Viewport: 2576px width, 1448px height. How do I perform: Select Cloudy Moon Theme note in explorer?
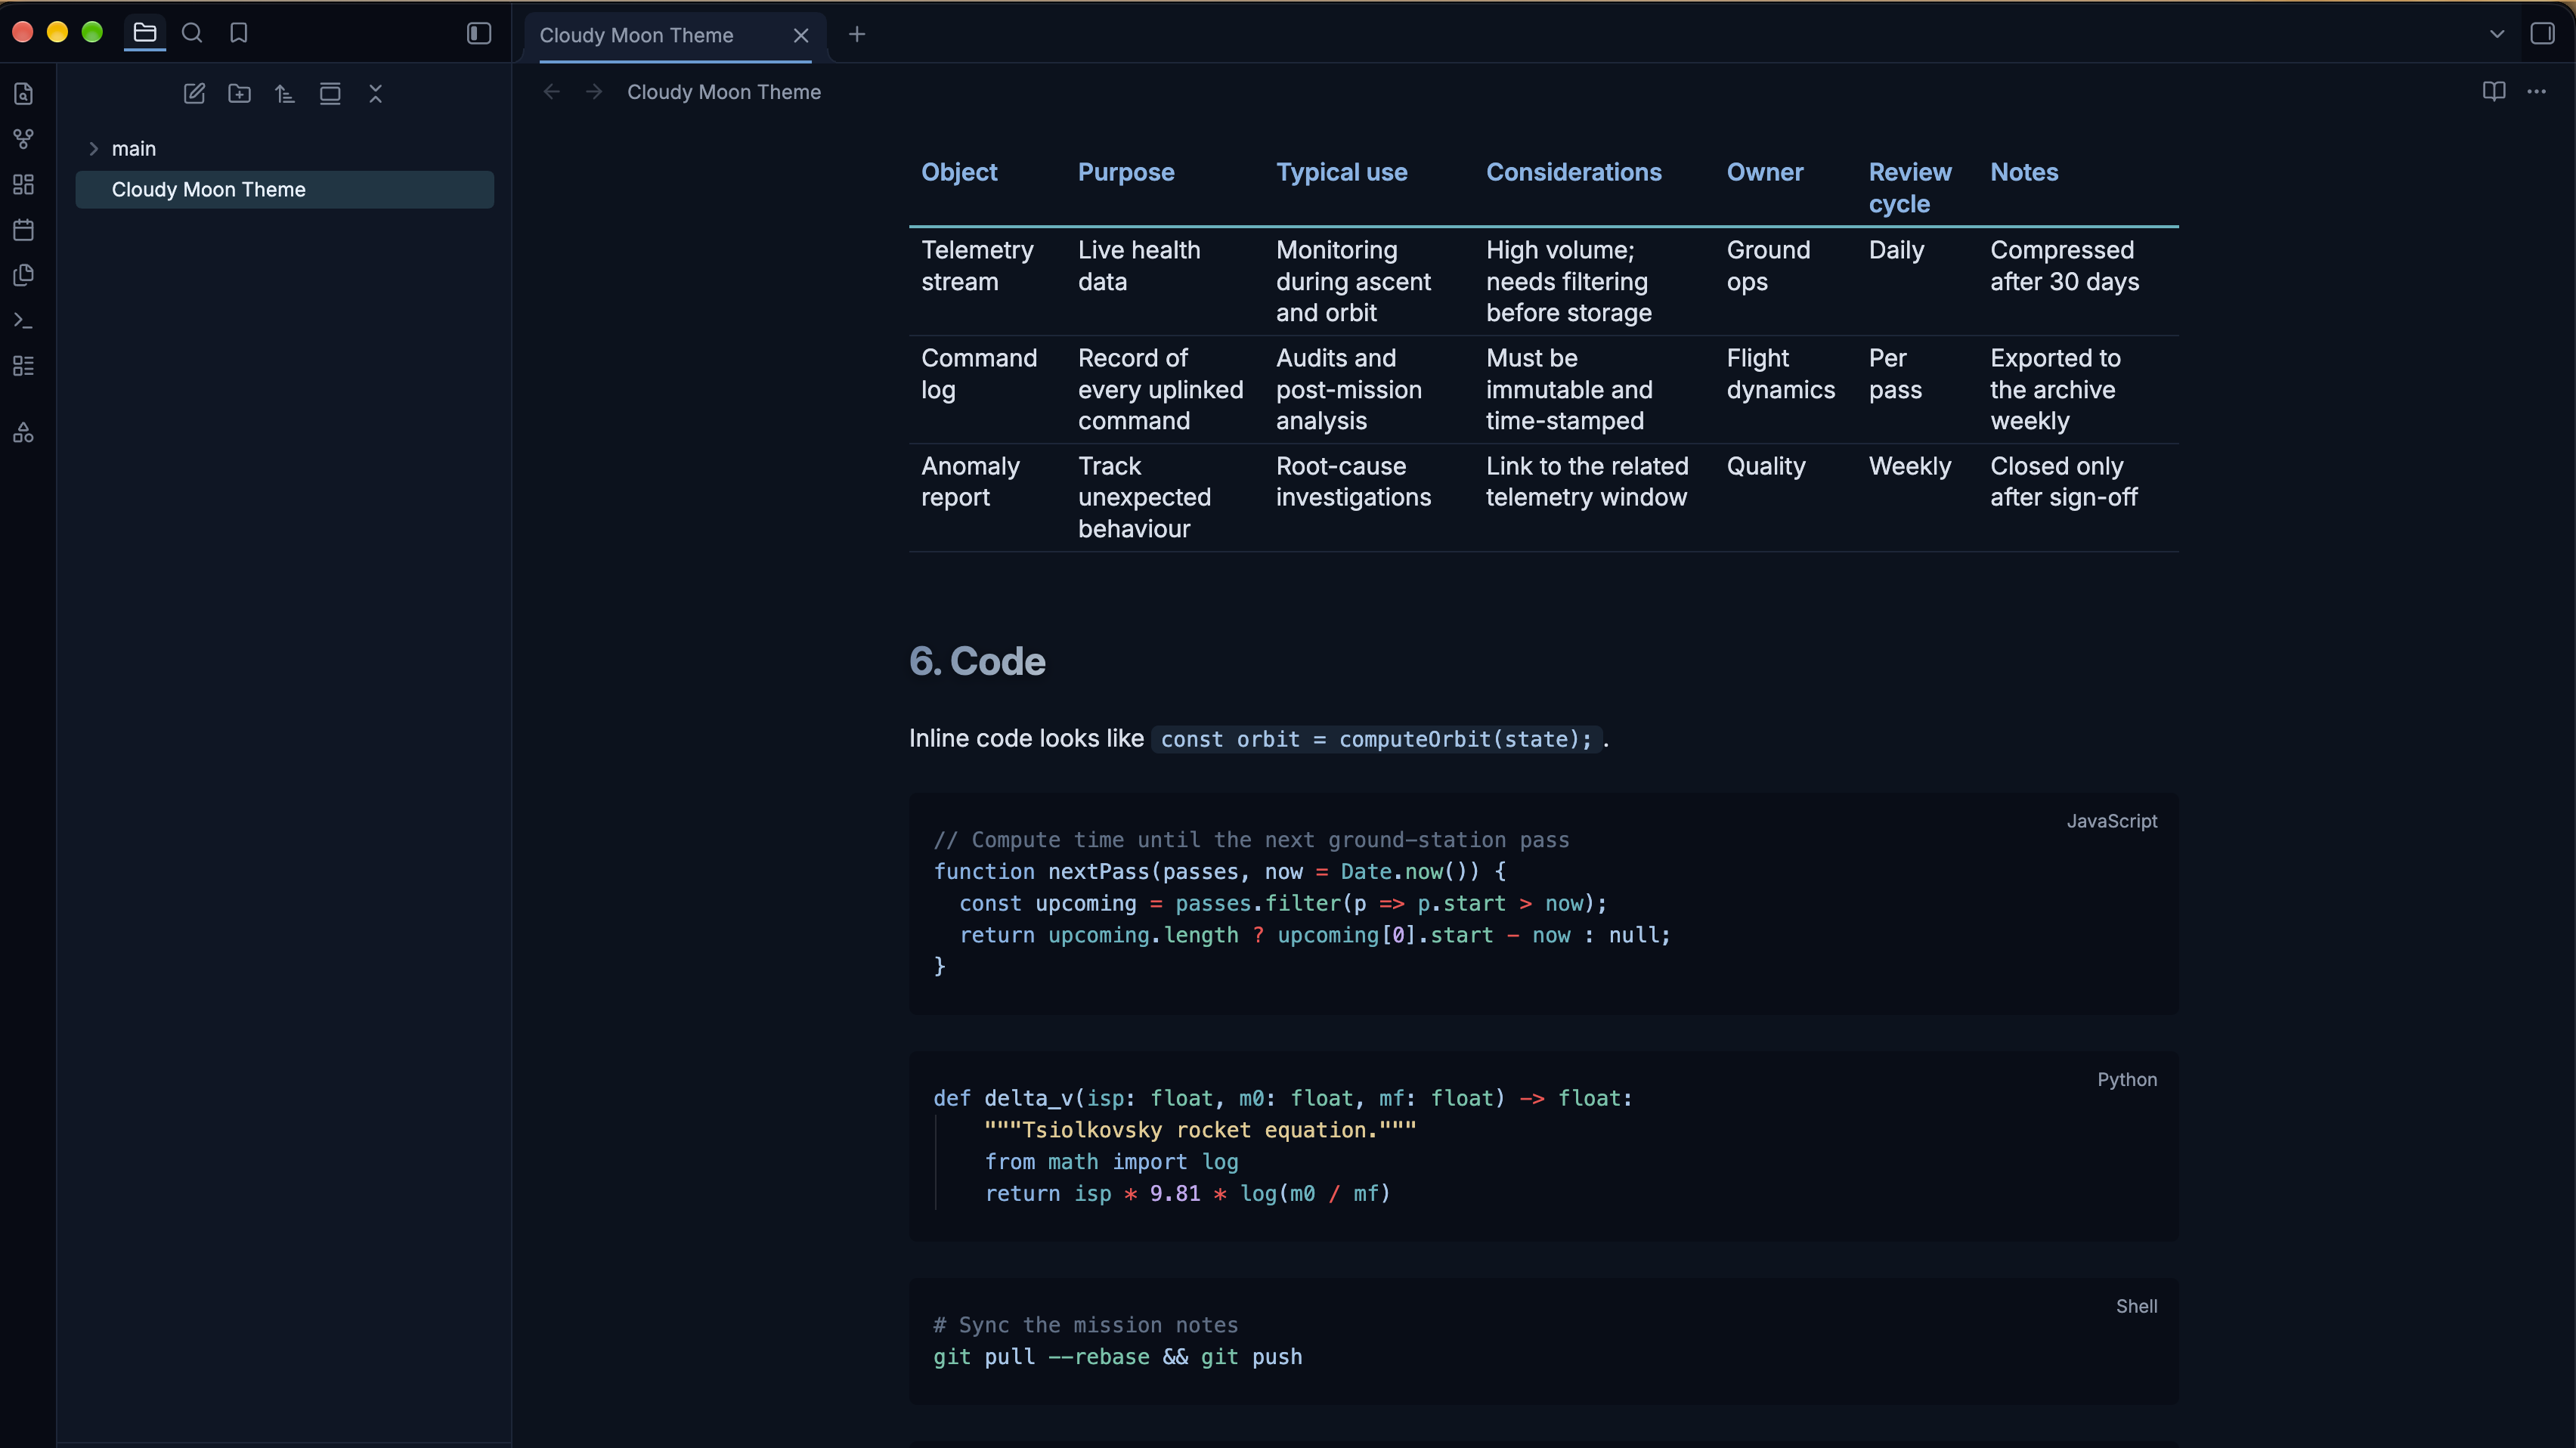[285, 189]
